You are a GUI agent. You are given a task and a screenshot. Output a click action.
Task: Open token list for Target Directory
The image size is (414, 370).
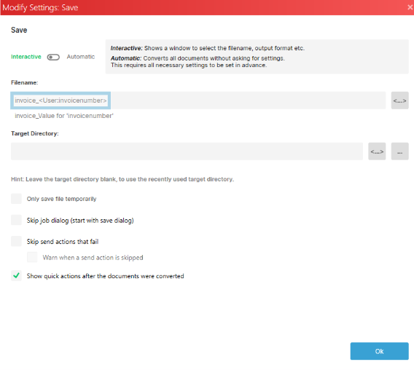click(x=377, y=151)
